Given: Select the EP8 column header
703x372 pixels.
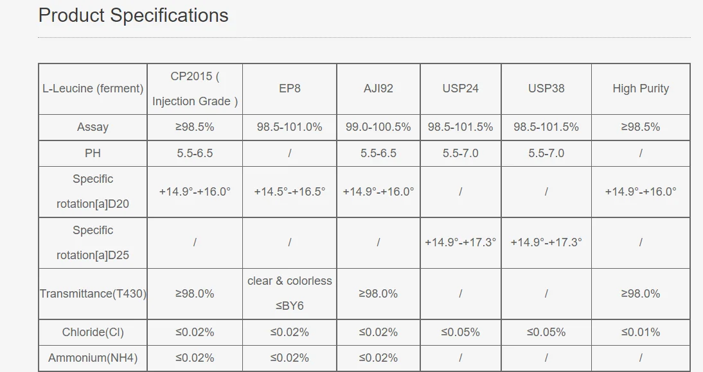Looking at the screenshot, I should [x=290, y=89].
